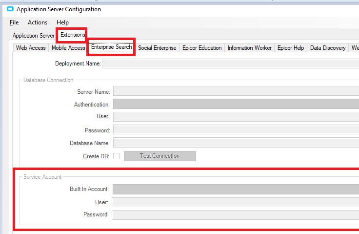
Task: Open the Mobile Access tab
Action: (68, 48)
